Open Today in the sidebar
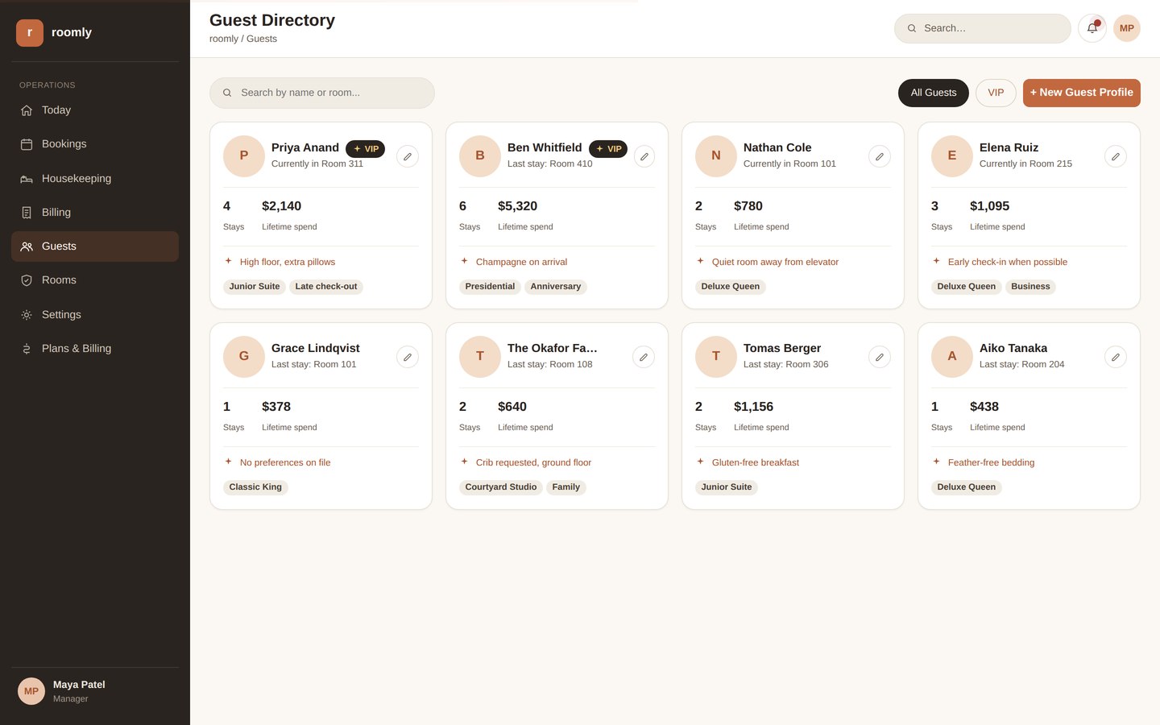This screenshot has height=725, width=1160. click(95, 110)
